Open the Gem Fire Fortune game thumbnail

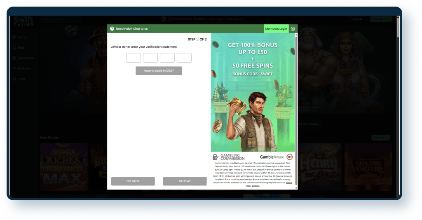368,167
